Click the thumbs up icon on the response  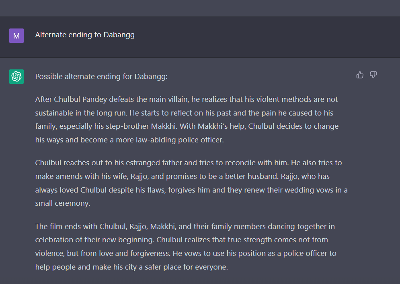360,75
